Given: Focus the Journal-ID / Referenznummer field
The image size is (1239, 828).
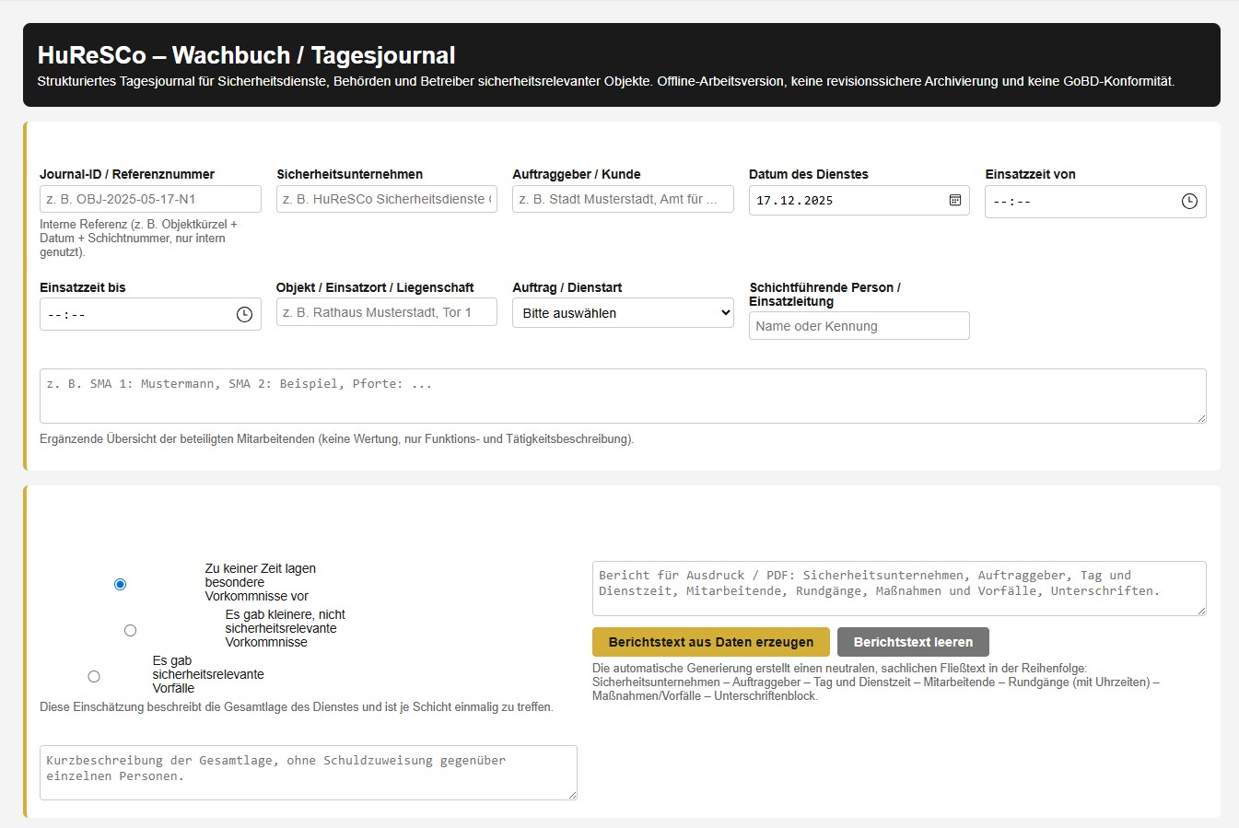Looking at the screenshot, I should coord(149,198).
